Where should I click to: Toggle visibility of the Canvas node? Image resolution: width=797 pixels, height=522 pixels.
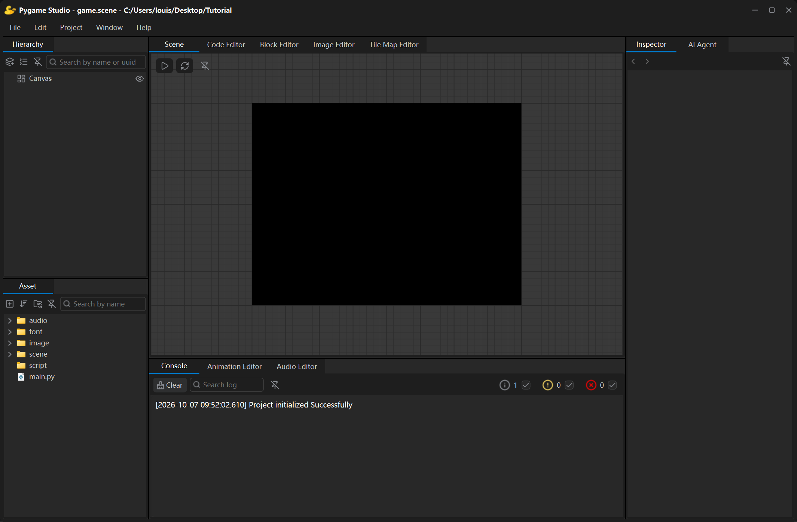pyautogui.click(x=140, y=79)
